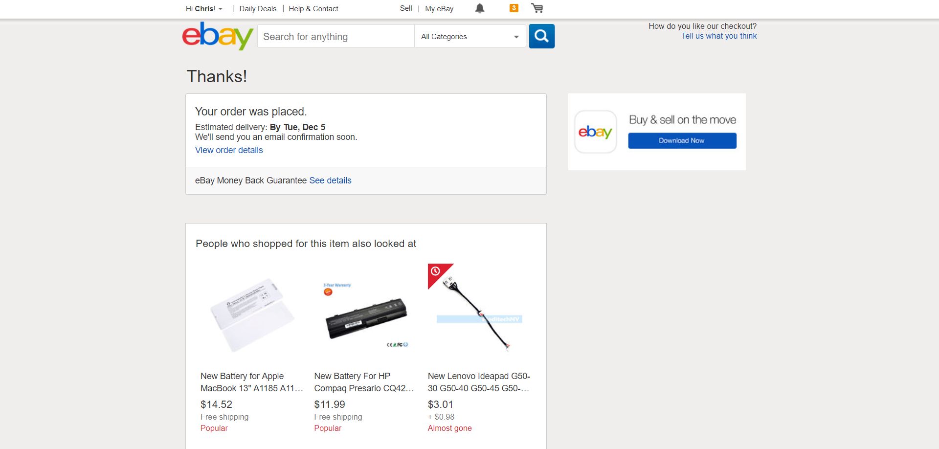The image size is (939, 449).
Task: Open the Apple MacBook battery thumbnail
Action: point(252,314)
